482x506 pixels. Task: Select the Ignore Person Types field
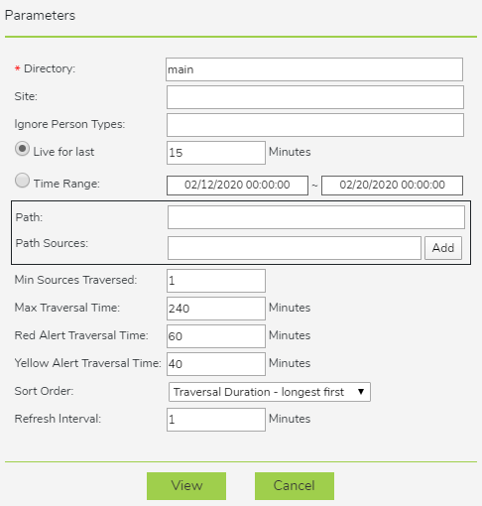click(x=315, y=125)
